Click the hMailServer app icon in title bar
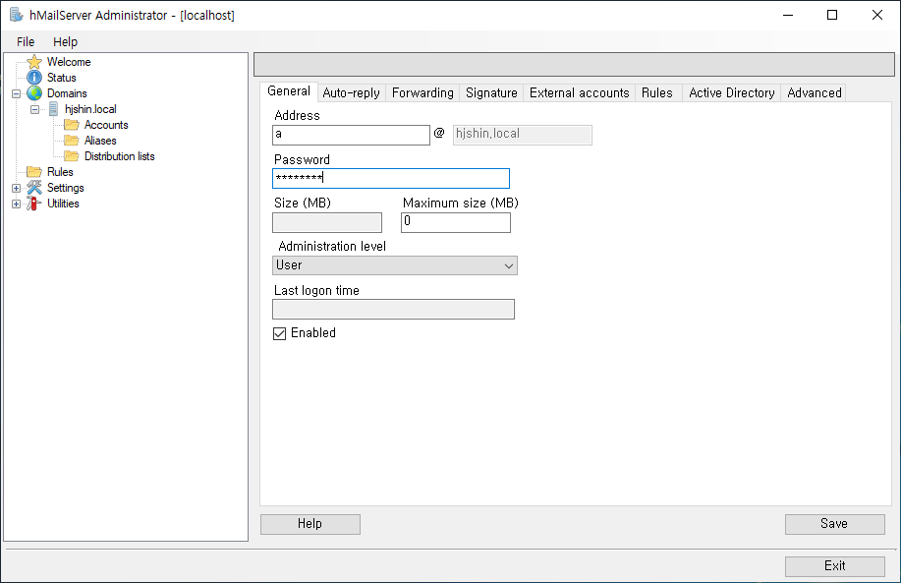The height and width of the screenshot is (583, 901). coord(16,15)
